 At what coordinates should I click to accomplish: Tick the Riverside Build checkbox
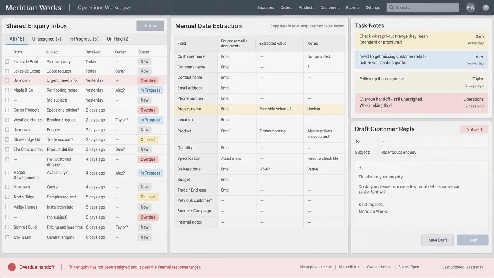[x=7, y=62]
